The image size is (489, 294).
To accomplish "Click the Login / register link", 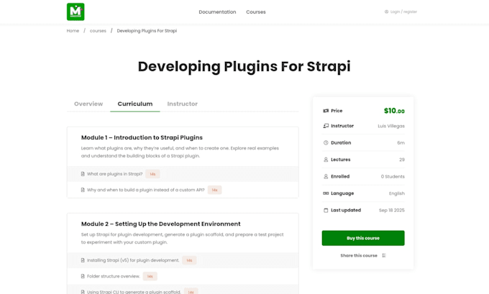I will [403, 12].
